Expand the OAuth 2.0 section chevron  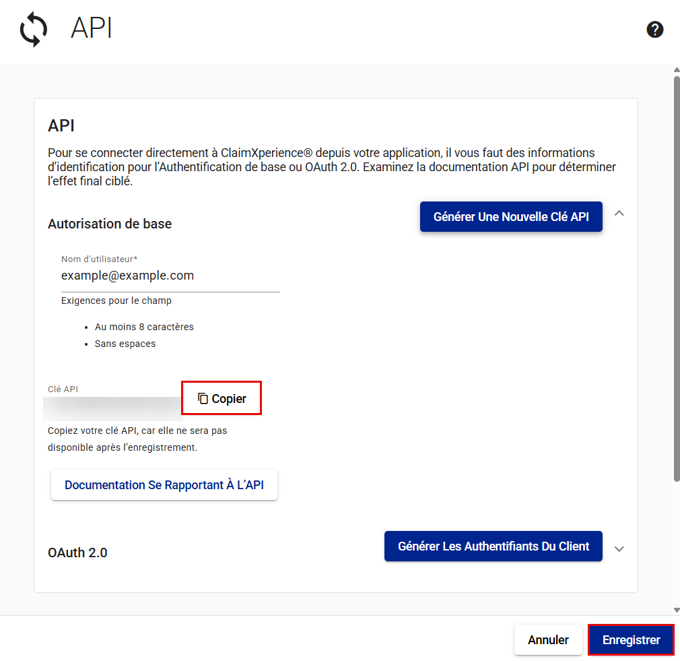(x=619, y=548)
